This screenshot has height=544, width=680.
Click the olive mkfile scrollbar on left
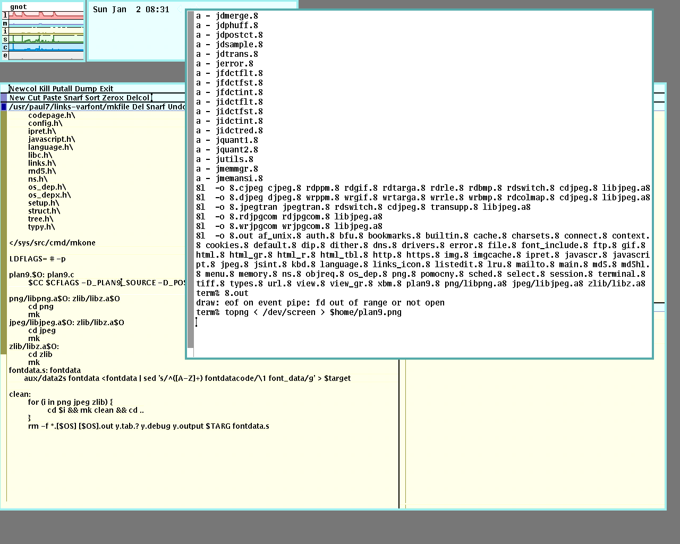(4, 266)
